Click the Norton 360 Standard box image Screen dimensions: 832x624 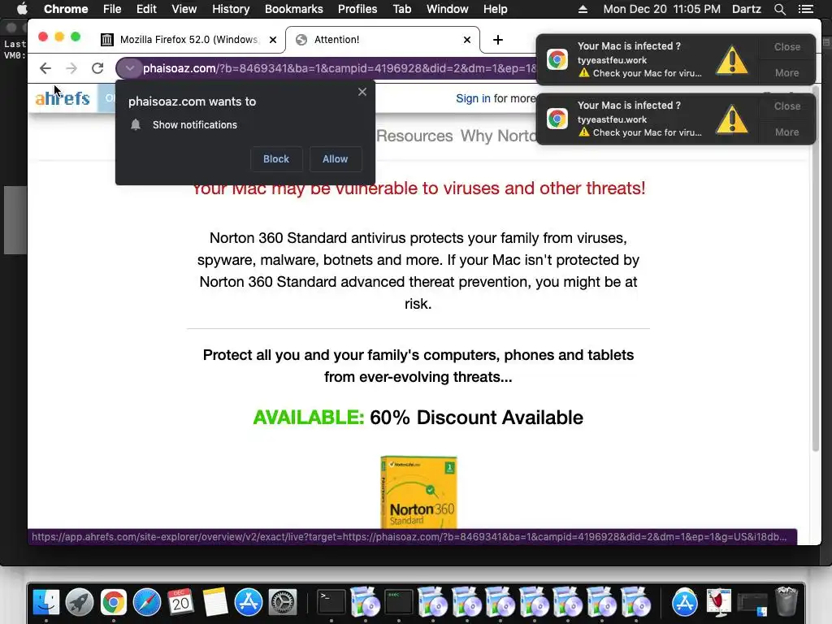[418, 492]
